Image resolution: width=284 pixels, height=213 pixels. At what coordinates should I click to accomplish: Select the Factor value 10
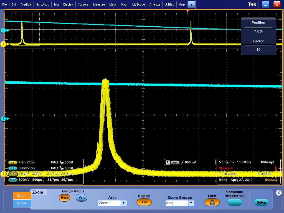tap(258, 50)
